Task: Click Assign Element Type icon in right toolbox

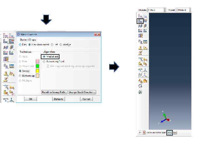Action: [140, 26]
